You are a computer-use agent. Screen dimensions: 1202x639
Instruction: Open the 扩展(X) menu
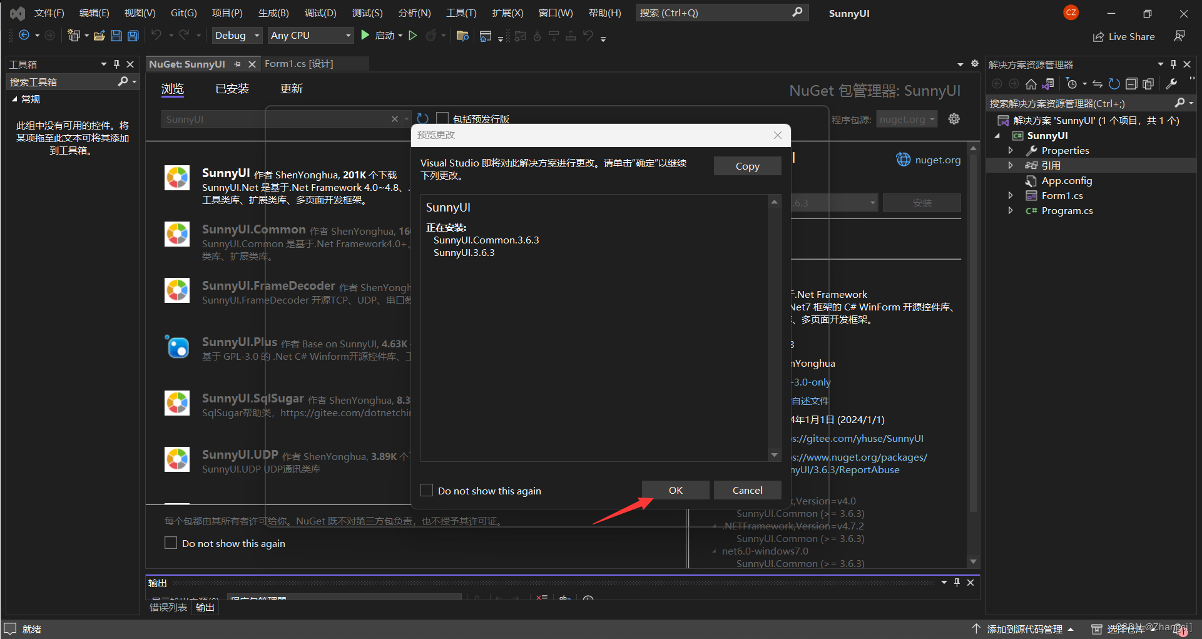click(x=507, y=13)
